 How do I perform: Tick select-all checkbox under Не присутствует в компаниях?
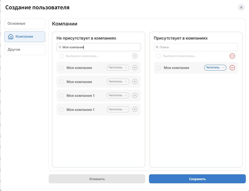62,56
